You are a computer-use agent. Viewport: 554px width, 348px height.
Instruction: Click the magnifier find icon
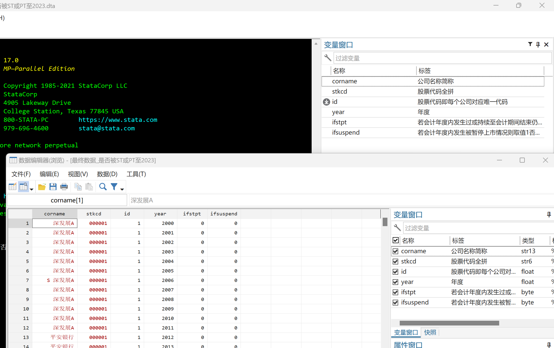click(x=103, y=187)
